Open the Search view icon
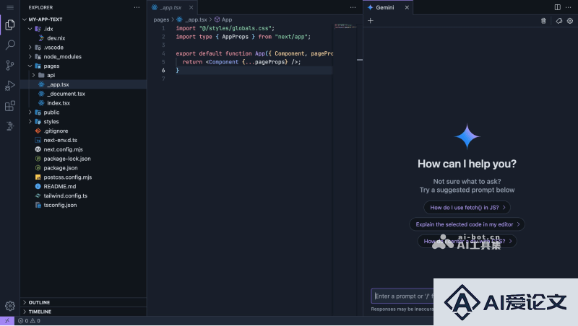 coord(10,45)
